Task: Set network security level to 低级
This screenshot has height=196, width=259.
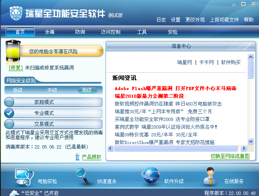Action: click(18, 90)
